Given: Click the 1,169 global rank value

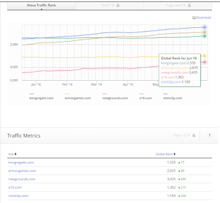Looking at the screenshot, I should [171, 196].
